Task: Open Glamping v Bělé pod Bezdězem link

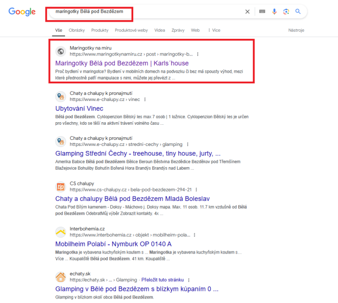Action: click(137, 289)
